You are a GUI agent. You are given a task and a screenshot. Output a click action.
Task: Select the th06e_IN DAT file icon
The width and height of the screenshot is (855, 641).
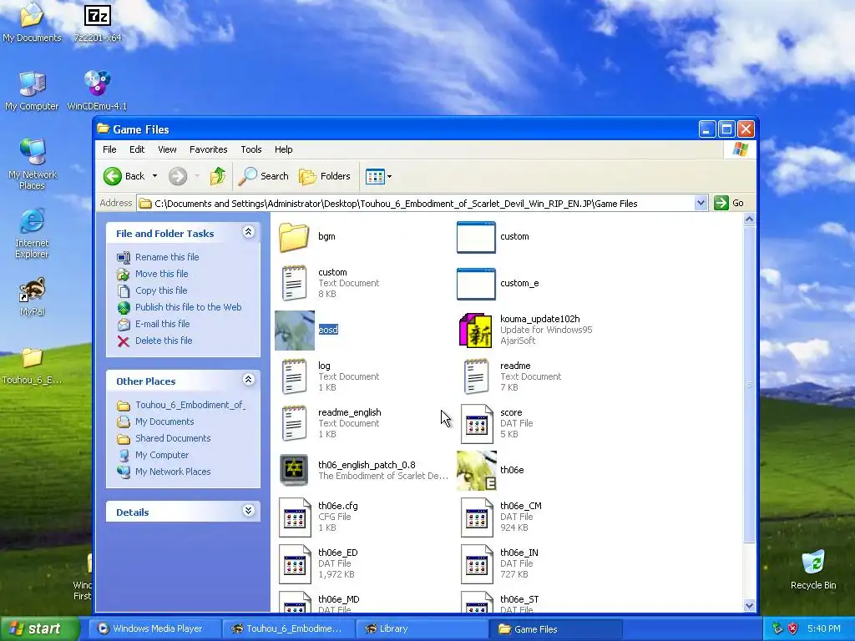pyautogui.click(x=477, y=564)
